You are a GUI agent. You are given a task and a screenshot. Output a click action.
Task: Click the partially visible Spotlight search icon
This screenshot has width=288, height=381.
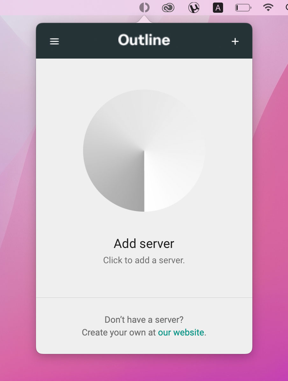click(x=286, y=8)
